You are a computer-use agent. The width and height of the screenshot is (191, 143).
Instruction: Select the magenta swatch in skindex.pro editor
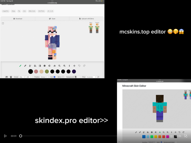coord(168,137)
